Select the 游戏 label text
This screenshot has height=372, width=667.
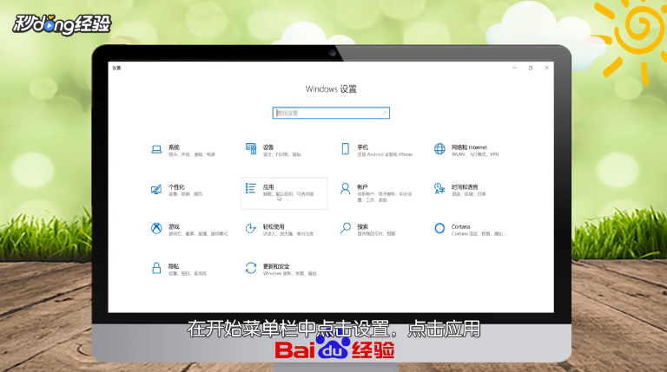click(x=174, y=226)
